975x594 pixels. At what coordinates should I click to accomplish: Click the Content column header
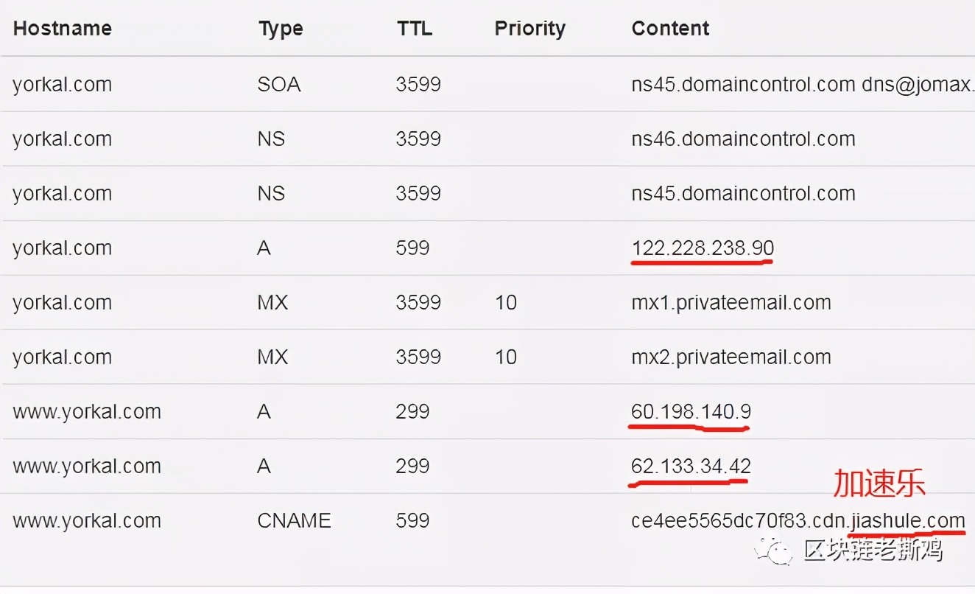point(670,29)
